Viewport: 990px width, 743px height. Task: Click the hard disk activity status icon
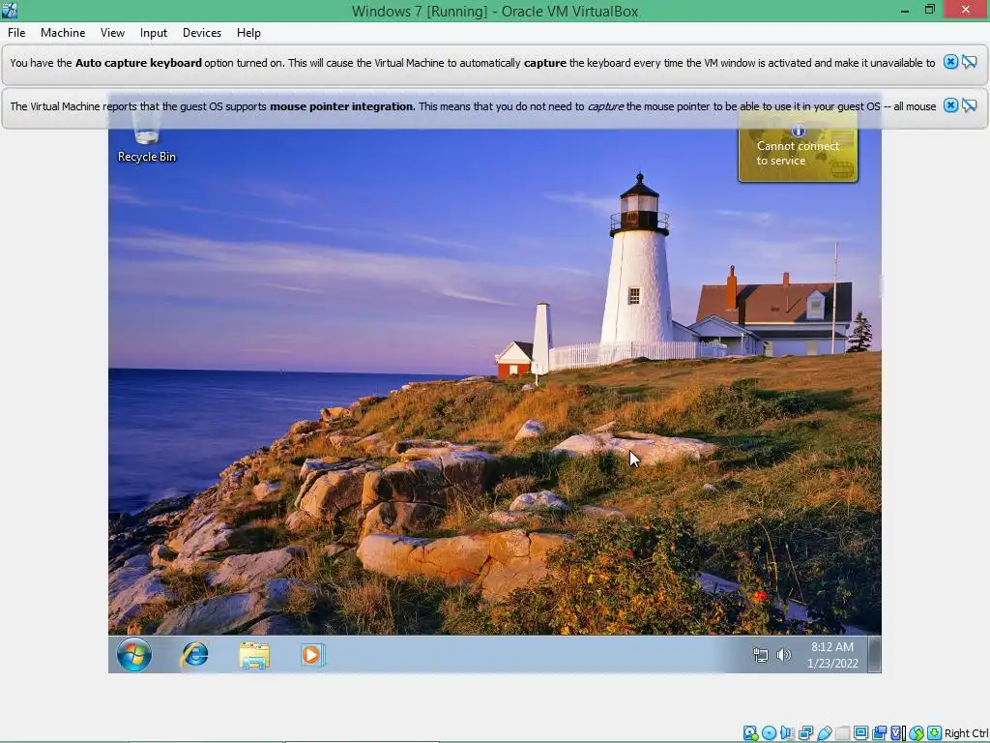pyautogui.click(x=750, y=733)
